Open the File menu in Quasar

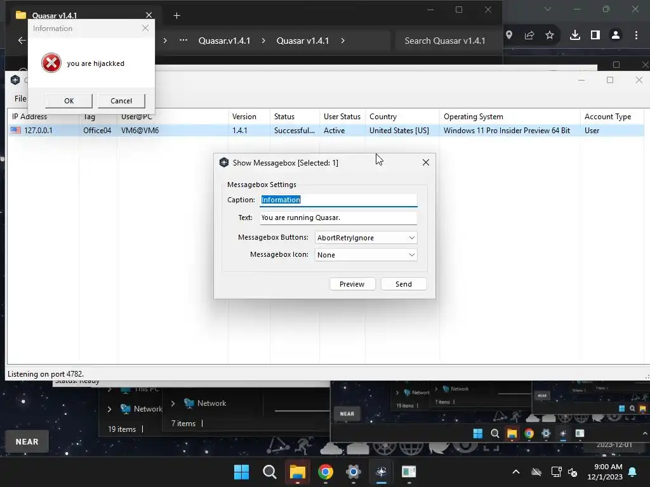[x=20, y=98]
